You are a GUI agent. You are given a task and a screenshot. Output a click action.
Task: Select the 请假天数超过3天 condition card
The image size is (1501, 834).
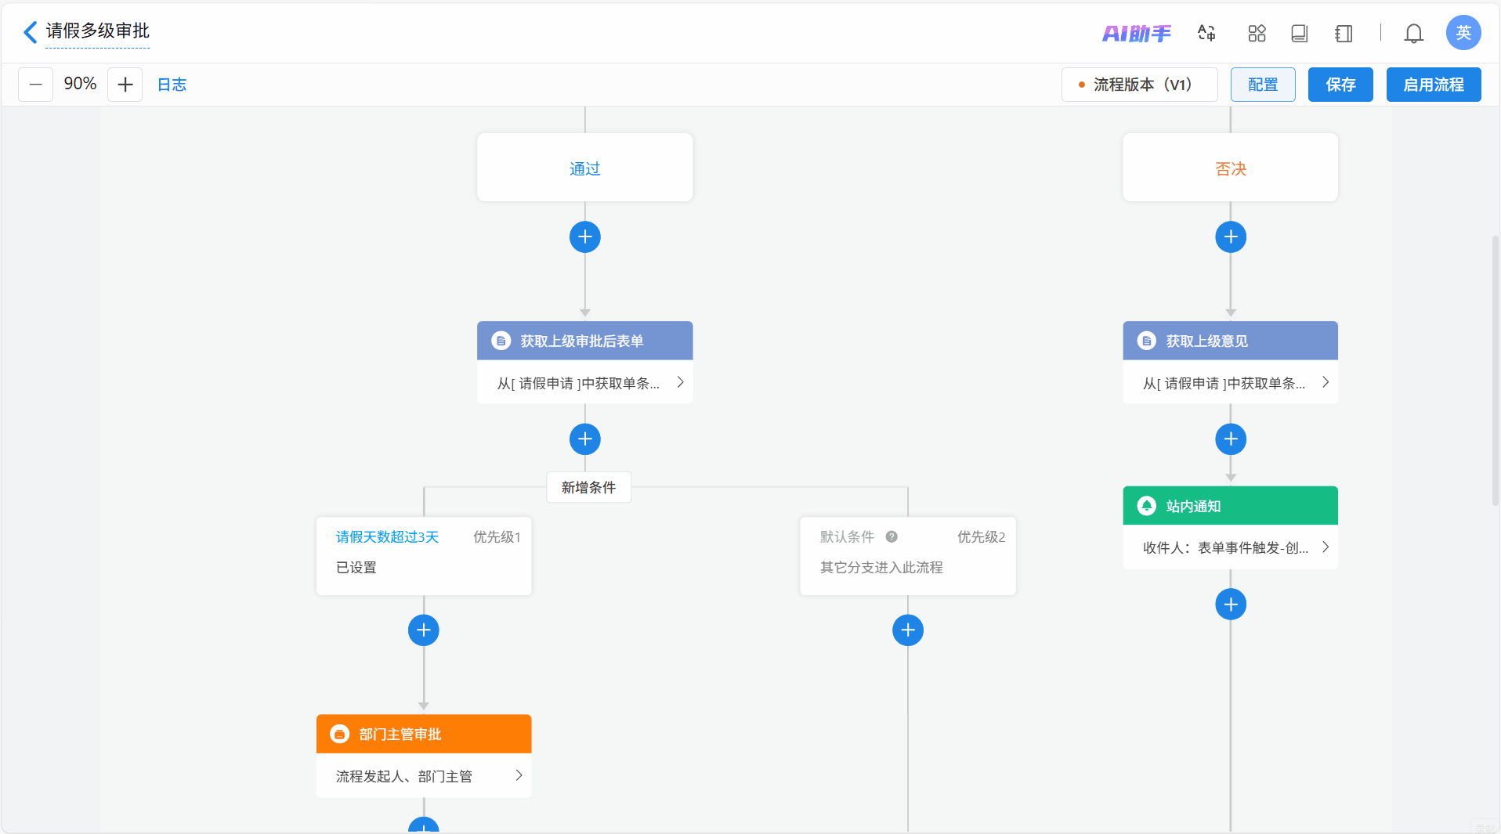point(424,554)
